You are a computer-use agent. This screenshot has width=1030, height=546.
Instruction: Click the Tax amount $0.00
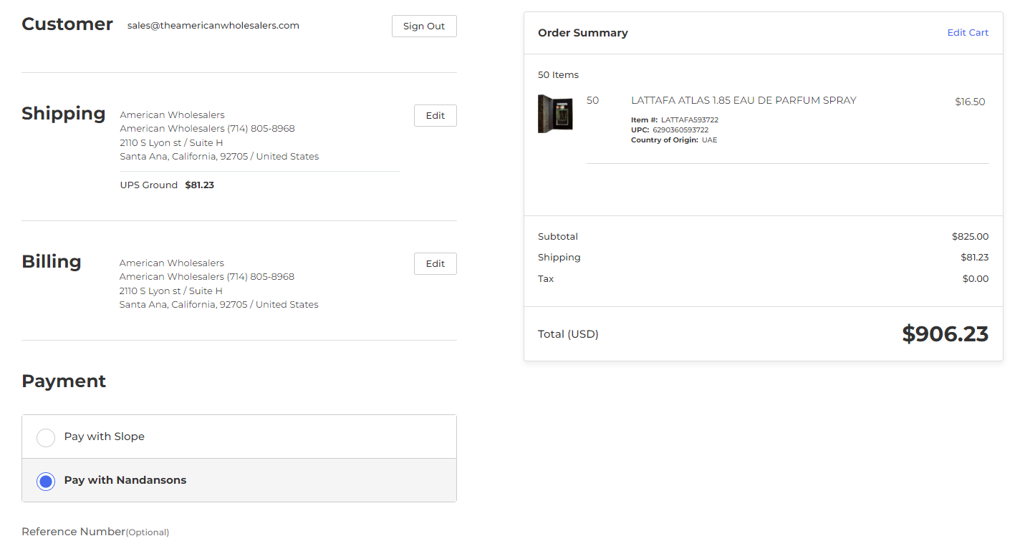[976, 279]
